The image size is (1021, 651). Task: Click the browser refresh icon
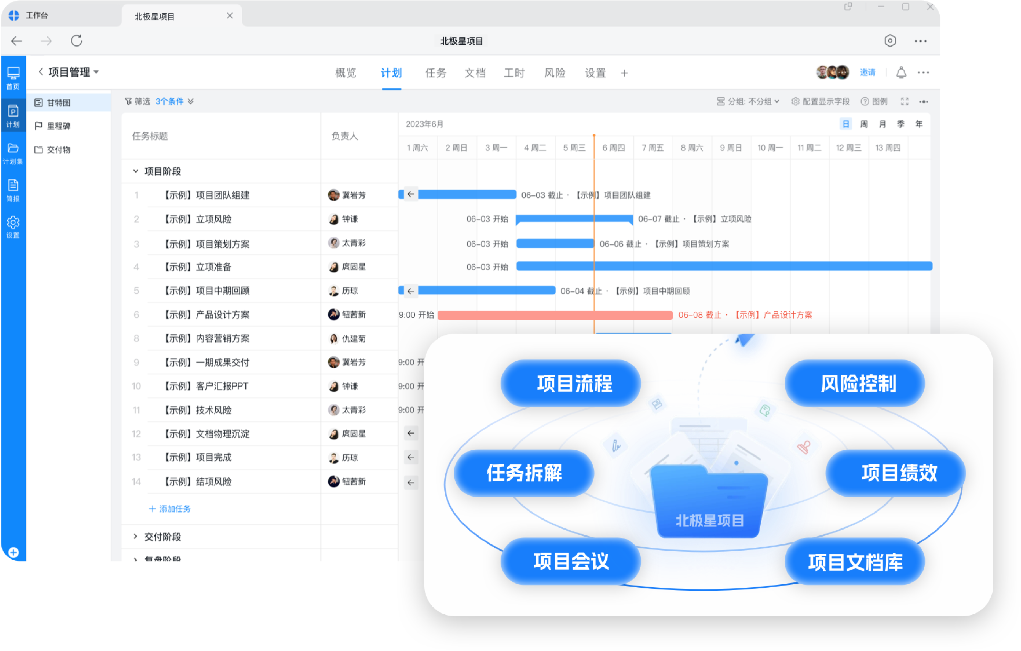click(77, 41)
